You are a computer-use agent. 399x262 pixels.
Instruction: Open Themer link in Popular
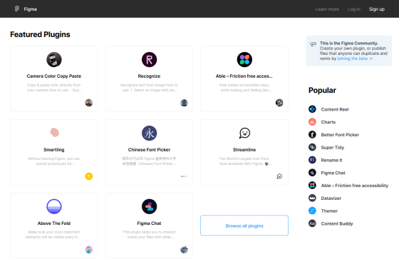(329, 211)
